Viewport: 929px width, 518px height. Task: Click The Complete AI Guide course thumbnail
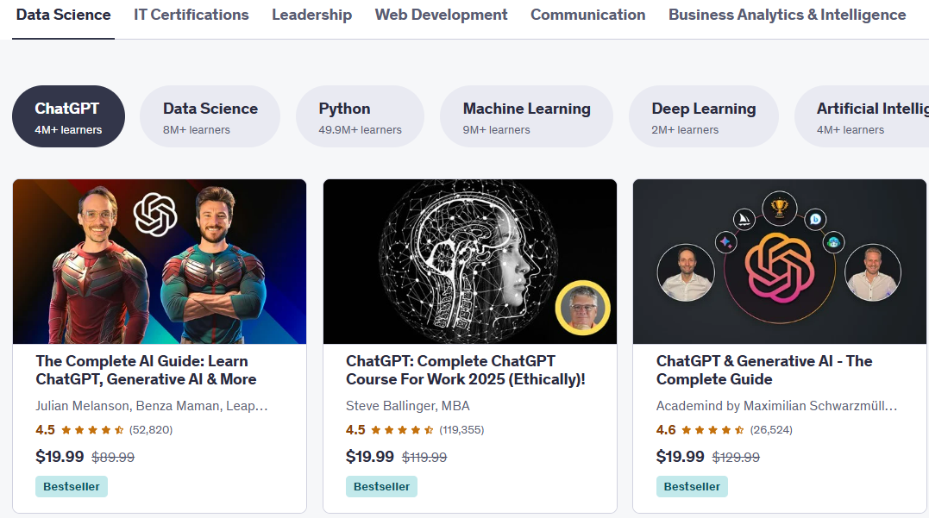[159, 261]
